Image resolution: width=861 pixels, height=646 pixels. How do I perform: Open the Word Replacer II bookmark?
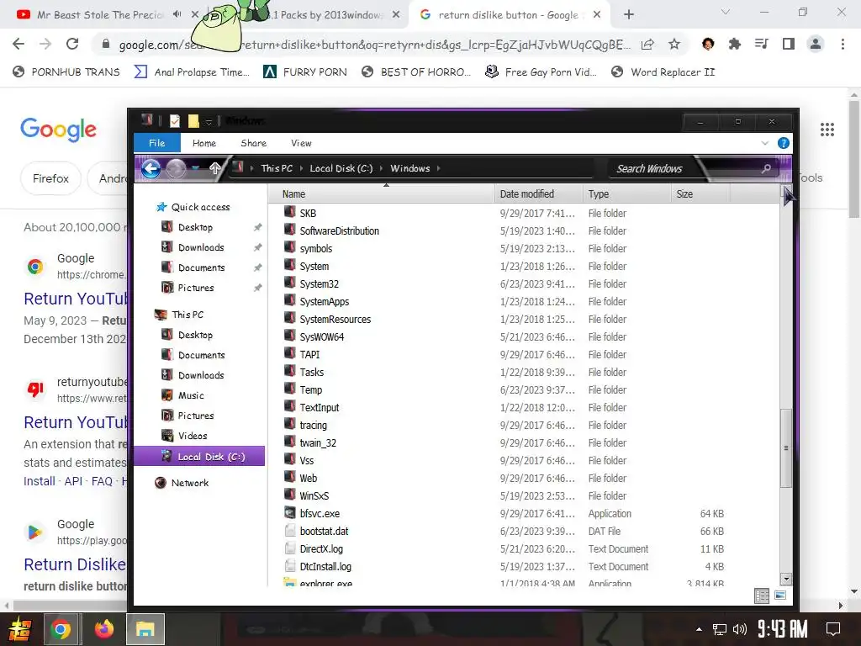663,72
